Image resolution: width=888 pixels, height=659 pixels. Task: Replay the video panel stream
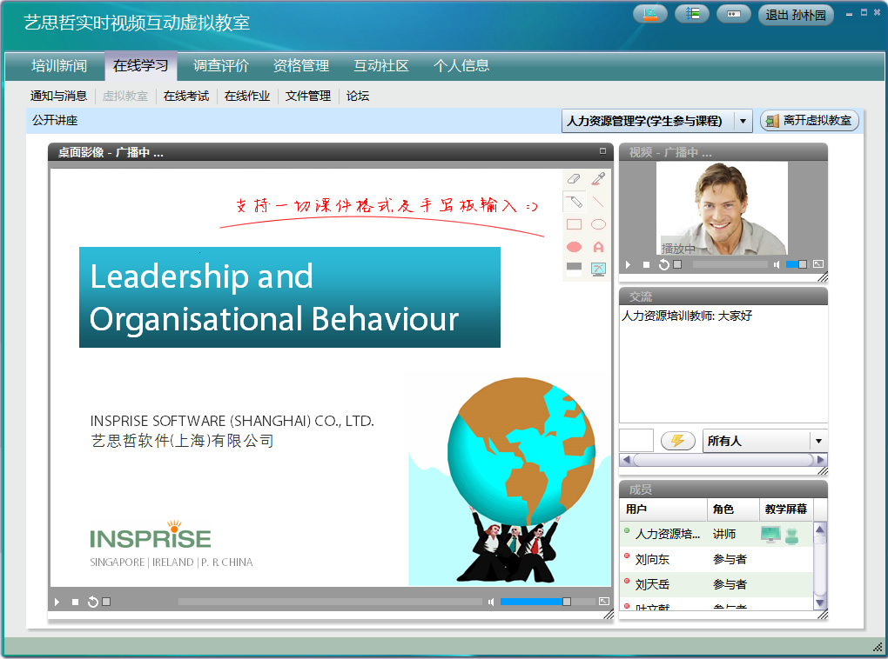click(664, 265)
